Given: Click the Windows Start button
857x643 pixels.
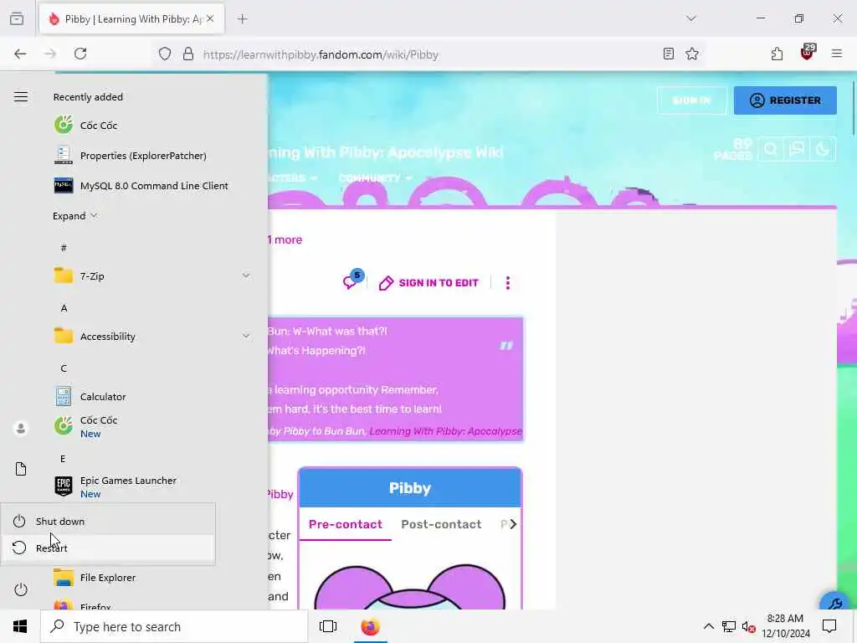Looking at the screenshot, I should [20, 626].
